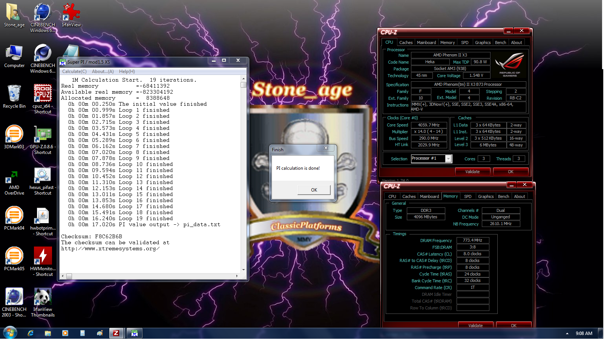Viewport: 604px width, 341px height.
Task: Switch to Memory tab in upper CPU-Z
Action: tap(448, 43)
